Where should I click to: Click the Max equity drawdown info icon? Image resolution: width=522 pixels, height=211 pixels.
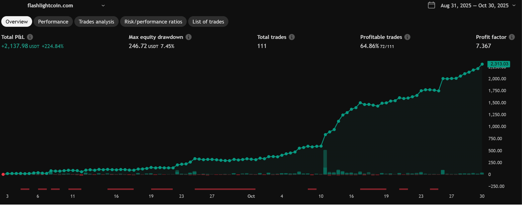click(188, 37)
